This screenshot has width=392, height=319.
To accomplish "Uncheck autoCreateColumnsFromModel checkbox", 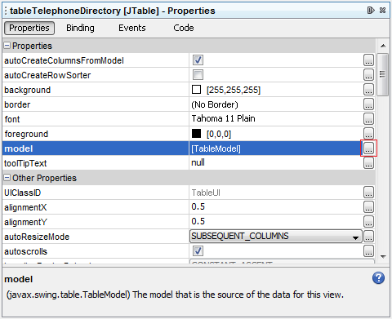I will 198,60.
